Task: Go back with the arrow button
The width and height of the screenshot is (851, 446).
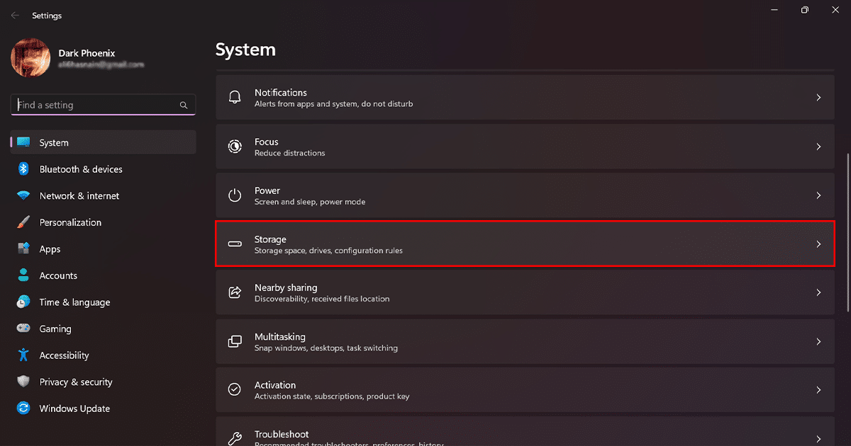Action: pos(15,15)
